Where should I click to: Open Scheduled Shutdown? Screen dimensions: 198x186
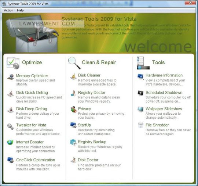(x=164, y=93)
